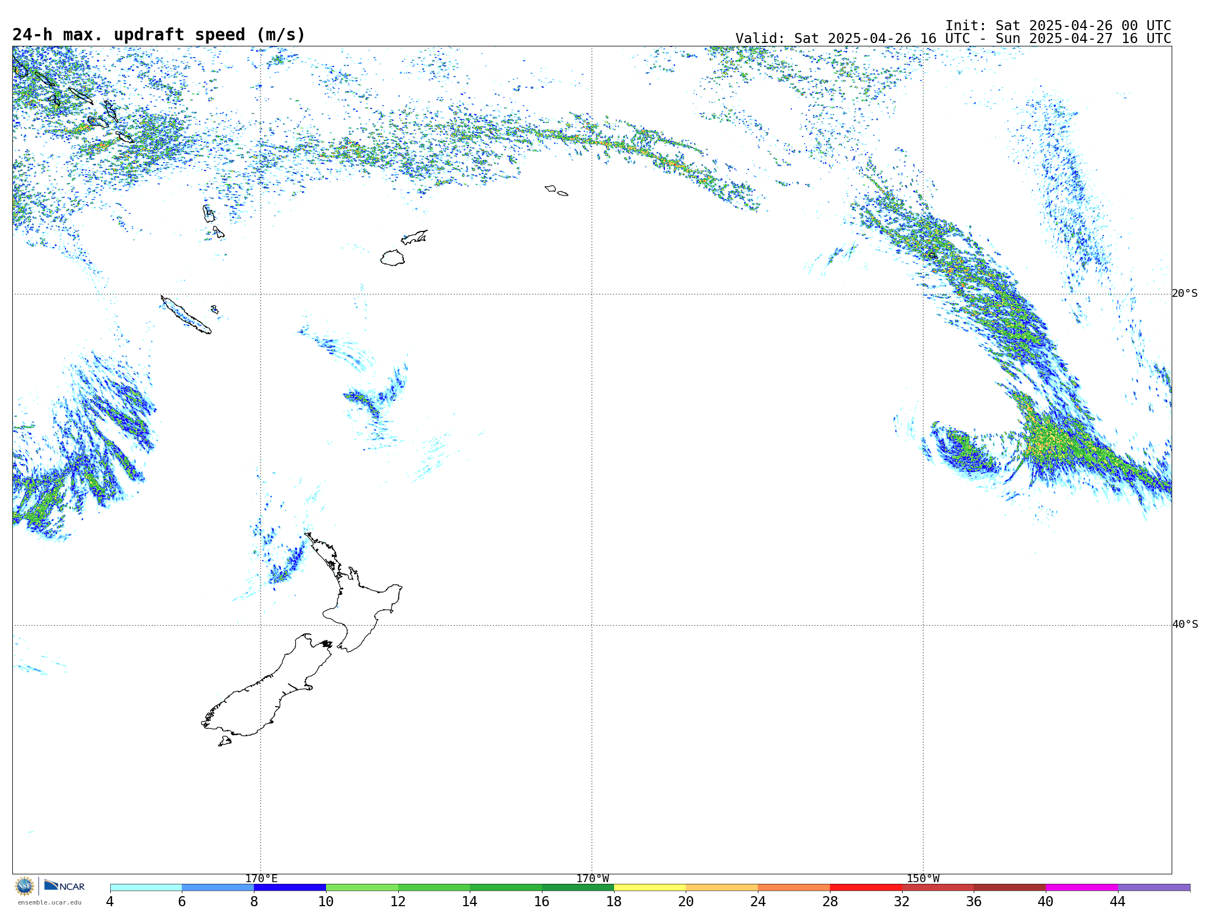
Task: Click the Samoa islands outline
Action: coord(556,191)
